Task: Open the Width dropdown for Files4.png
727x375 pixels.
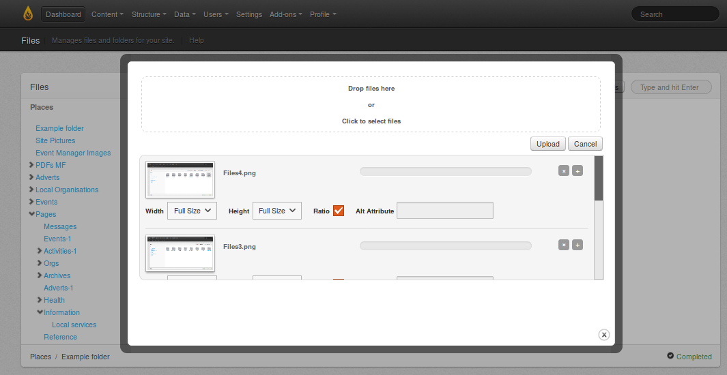Action: click(x=192, y=211)
